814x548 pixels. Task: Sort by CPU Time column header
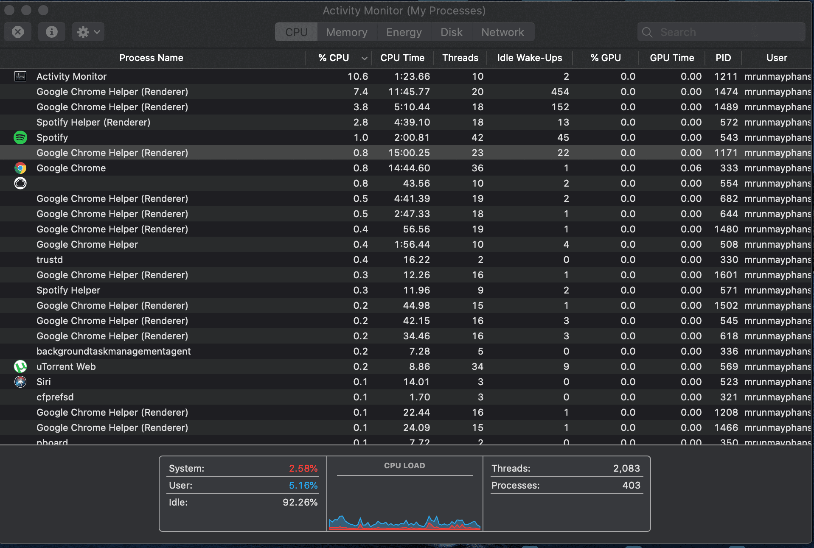tap(402, 58)
